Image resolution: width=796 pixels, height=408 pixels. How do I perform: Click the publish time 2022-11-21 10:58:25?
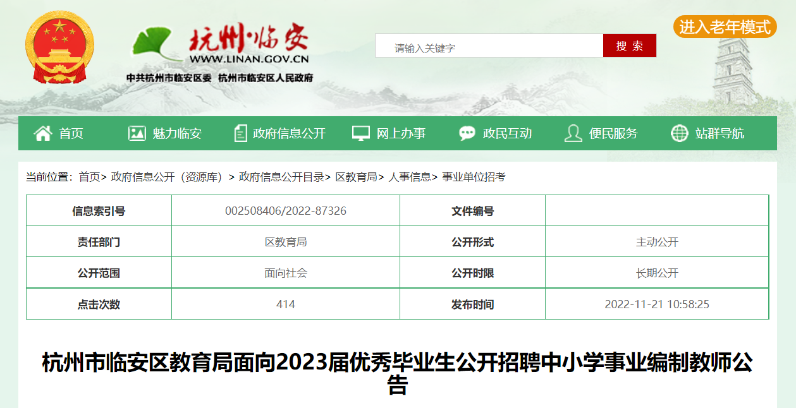pyautogui.click(x=657, y=304)
